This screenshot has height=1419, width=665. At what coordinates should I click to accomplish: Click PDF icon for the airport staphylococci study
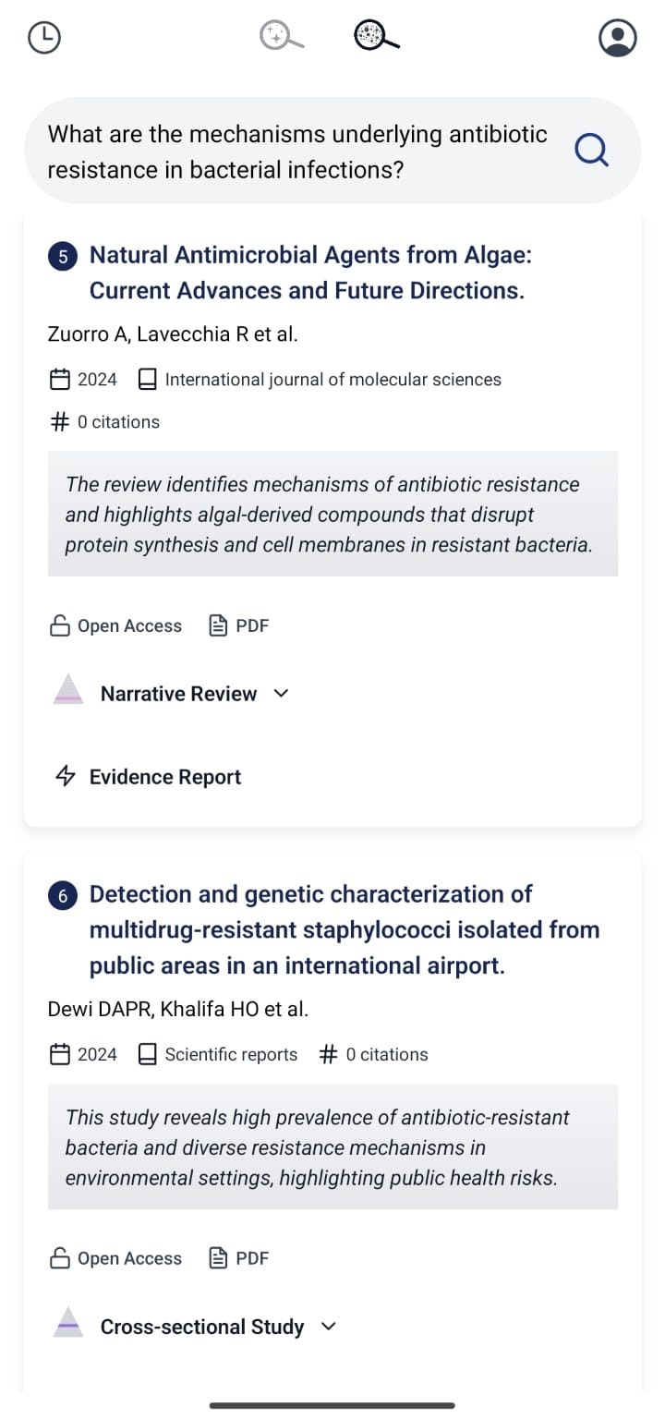pyautogui.click(x=218, y=1258)
